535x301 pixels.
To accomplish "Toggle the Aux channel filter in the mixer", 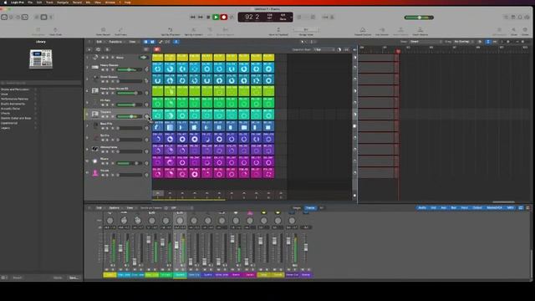I will click(x=444, y=207).
